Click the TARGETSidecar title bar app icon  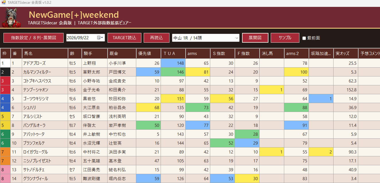(x=4, y=3)
